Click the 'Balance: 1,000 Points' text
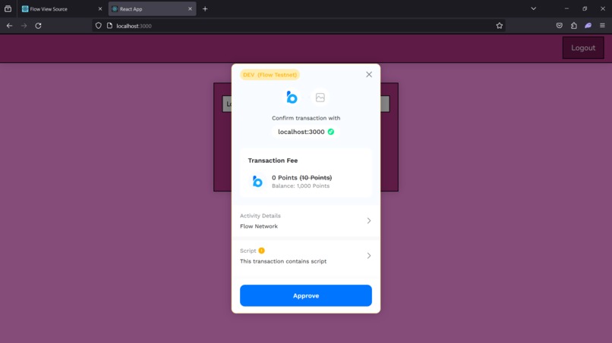The width and height of the screenshot is (612, 343). point(301,186)
